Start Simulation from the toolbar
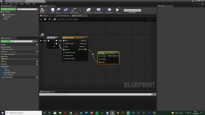The height and width of the screenshot is (115, 205). 110,10
